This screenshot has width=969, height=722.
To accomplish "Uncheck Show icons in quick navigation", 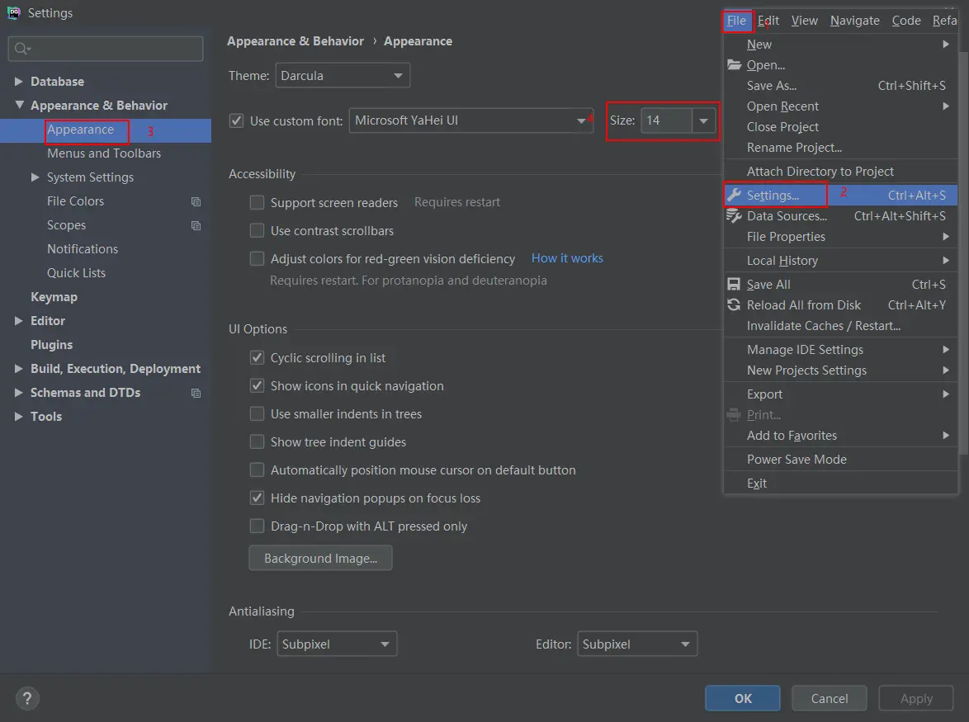I will (257, 386).
